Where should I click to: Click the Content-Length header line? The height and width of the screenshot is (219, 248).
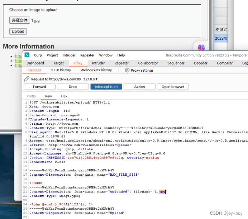[x=49, y=111]
